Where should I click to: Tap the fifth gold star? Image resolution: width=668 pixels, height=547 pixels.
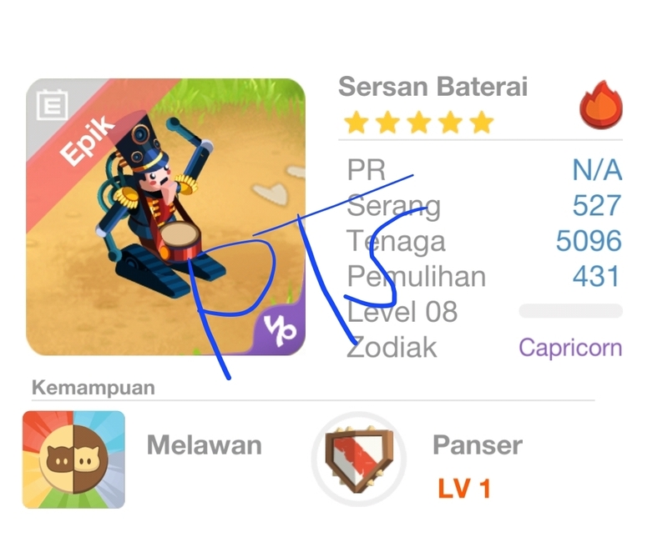(x=482, y=123)
